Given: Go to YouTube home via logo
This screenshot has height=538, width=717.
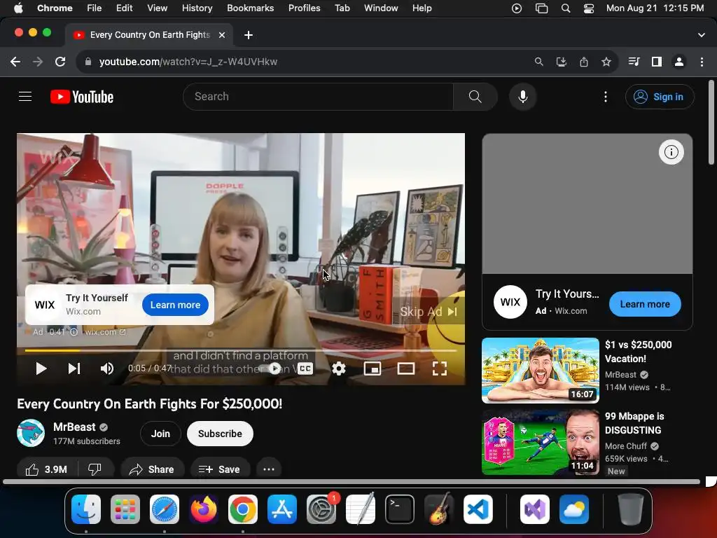Looking at the screenshot, I should tap(82, 97).
